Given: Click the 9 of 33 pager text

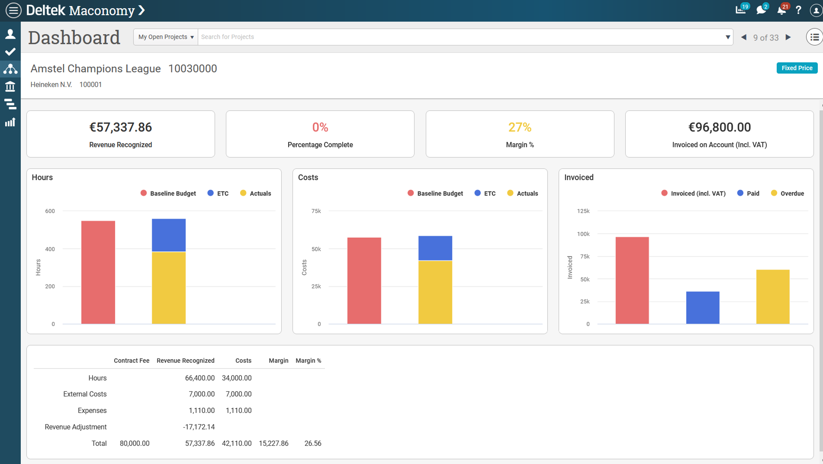Looking at the screenshot, I should click(x=766, y=38).
